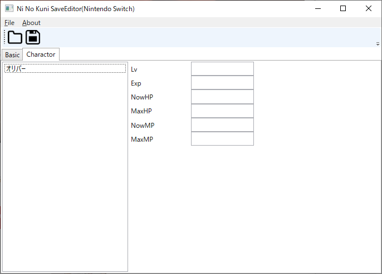Select the MaxMP input box
Viewport: 382px width, 274px height.
pyautogui.click(x=222, y=139)
